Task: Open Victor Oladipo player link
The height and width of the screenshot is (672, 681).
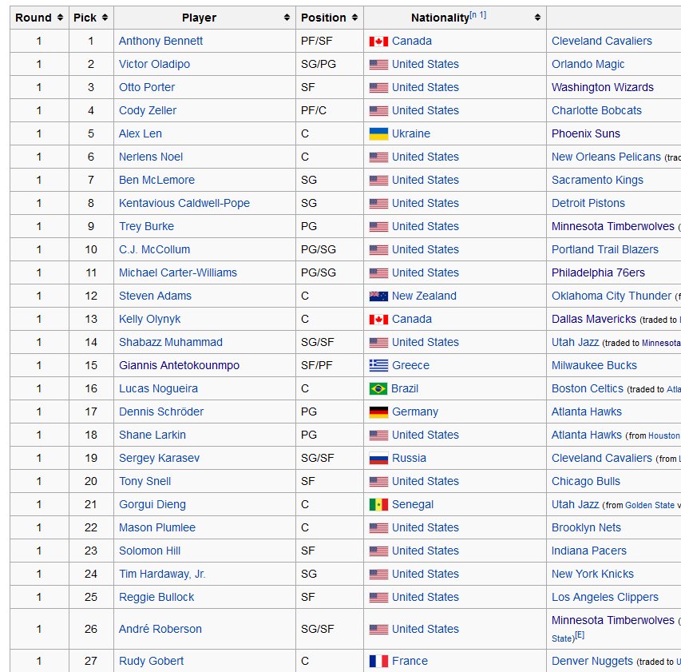Action: pos(154,65)
